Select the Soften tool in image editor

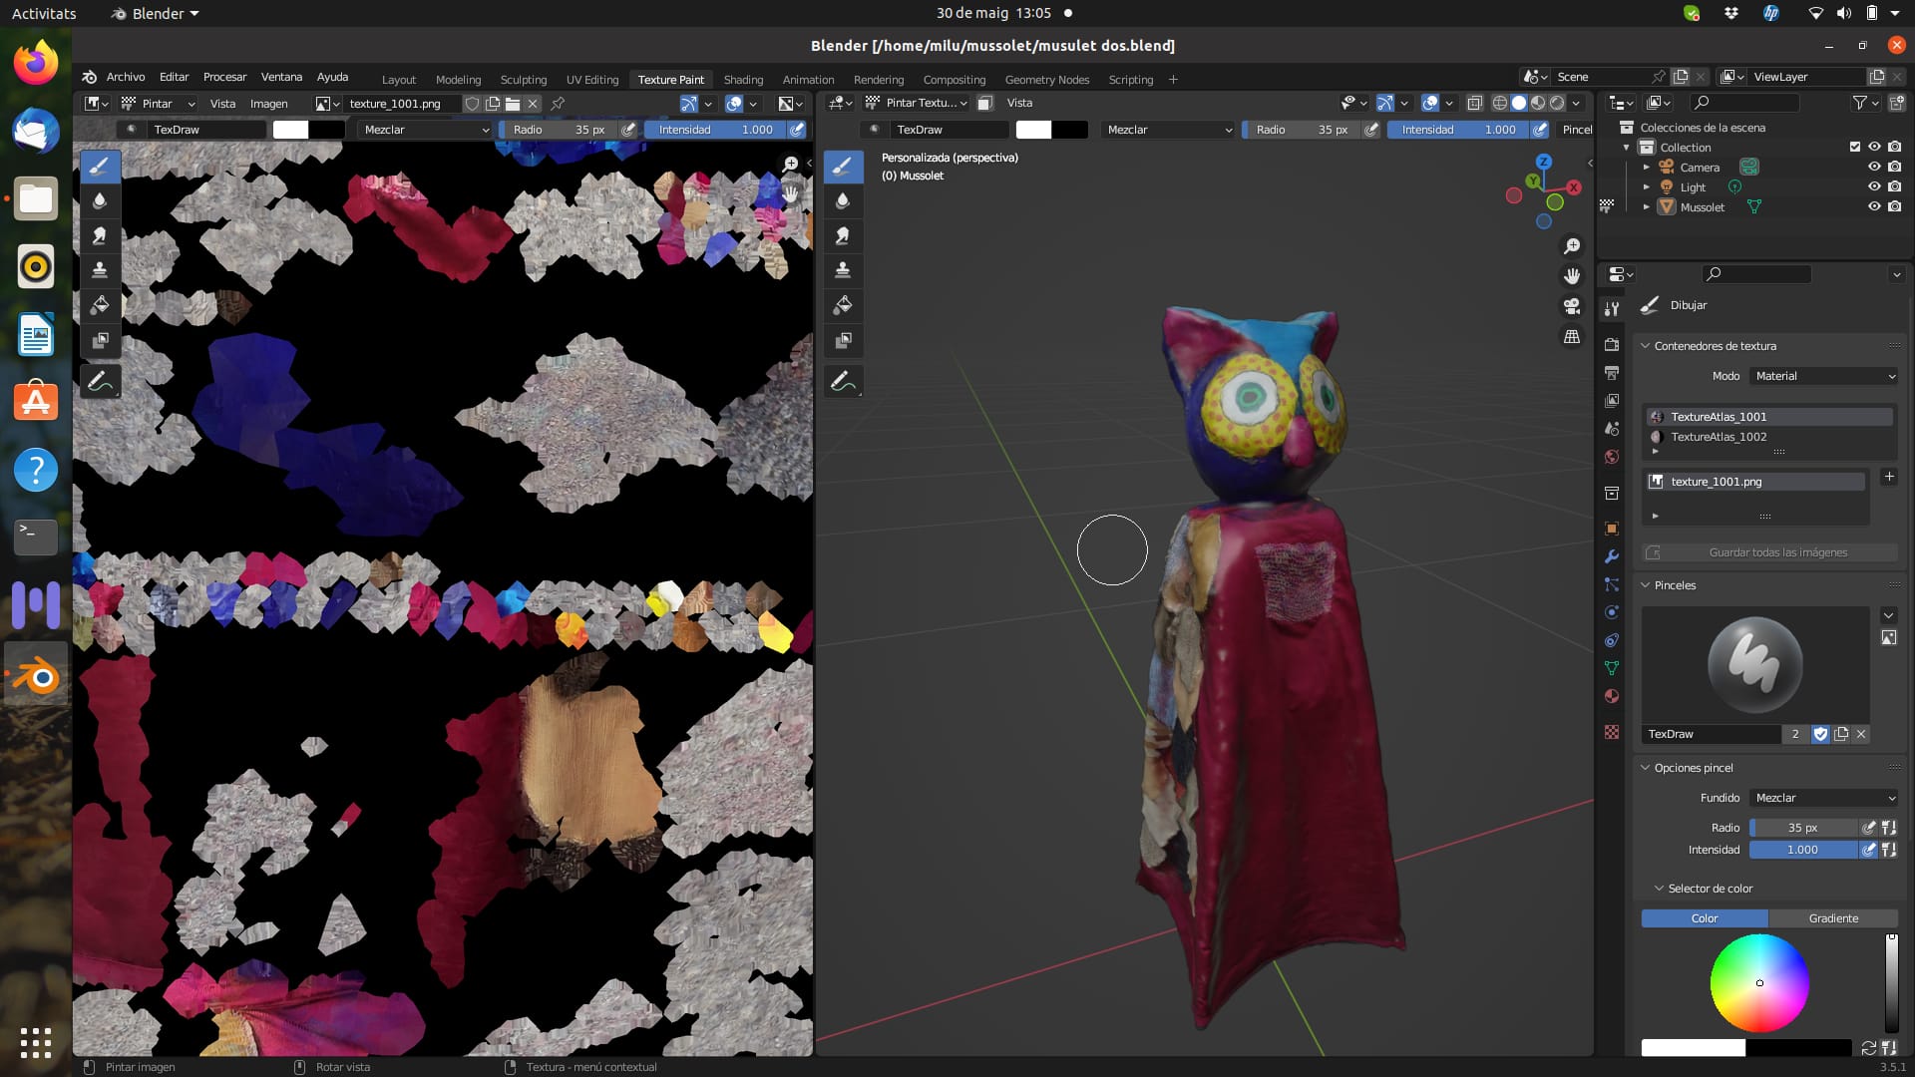click(x=100, y=200)
